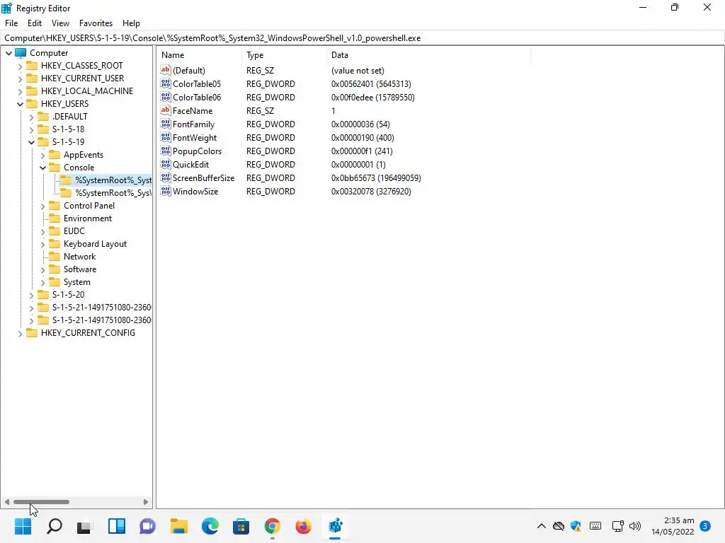Show hidden system tray icons
Image resolution: width=725 pixels, height=543 pixels.
(542, 526)
